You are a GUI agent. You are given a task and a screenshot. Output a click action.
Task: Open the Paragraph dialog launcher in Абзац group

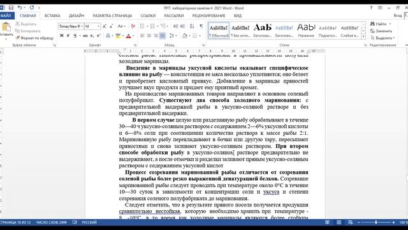(203, 45)
